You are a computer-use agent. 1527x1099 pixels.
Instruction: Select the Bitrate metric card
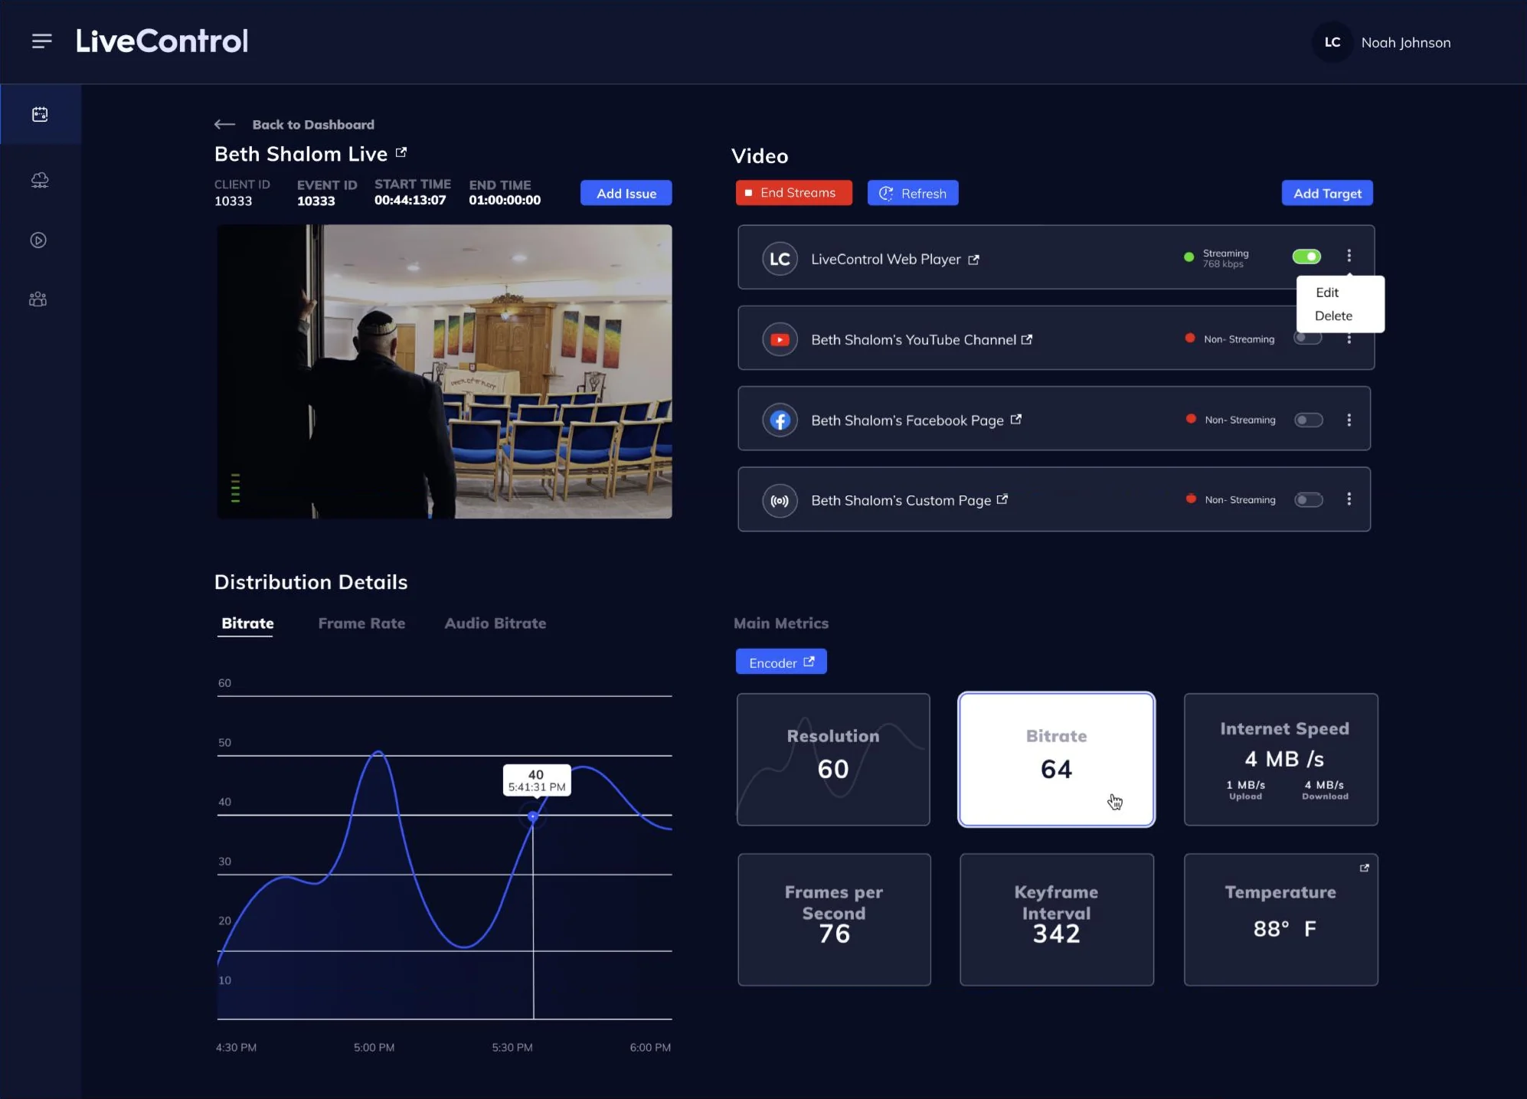click(1056, 760)
